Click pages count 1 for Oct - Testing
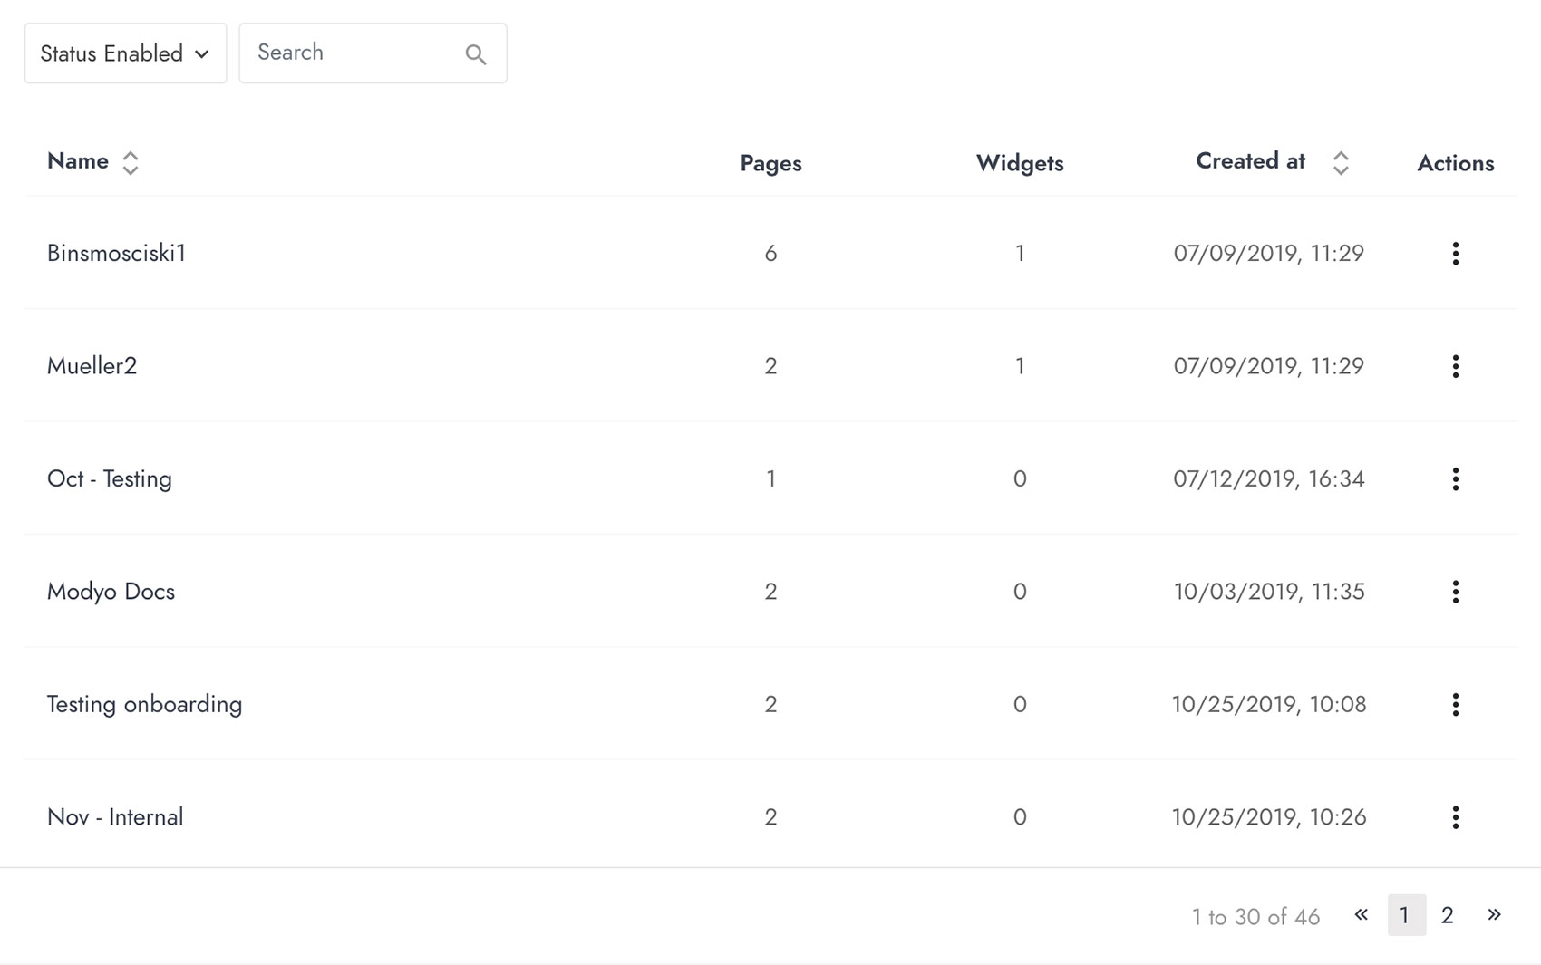Screen dimensions: 1541x965 770,478
